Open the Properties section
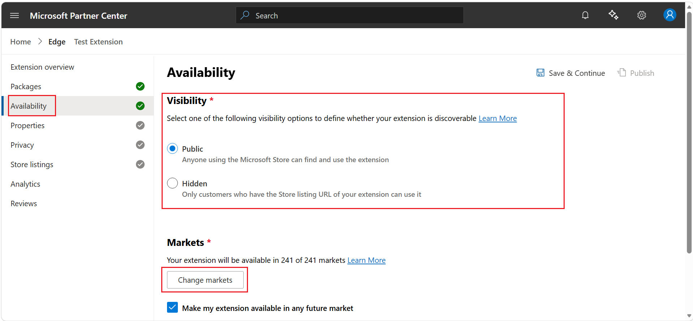 [27, 126]
